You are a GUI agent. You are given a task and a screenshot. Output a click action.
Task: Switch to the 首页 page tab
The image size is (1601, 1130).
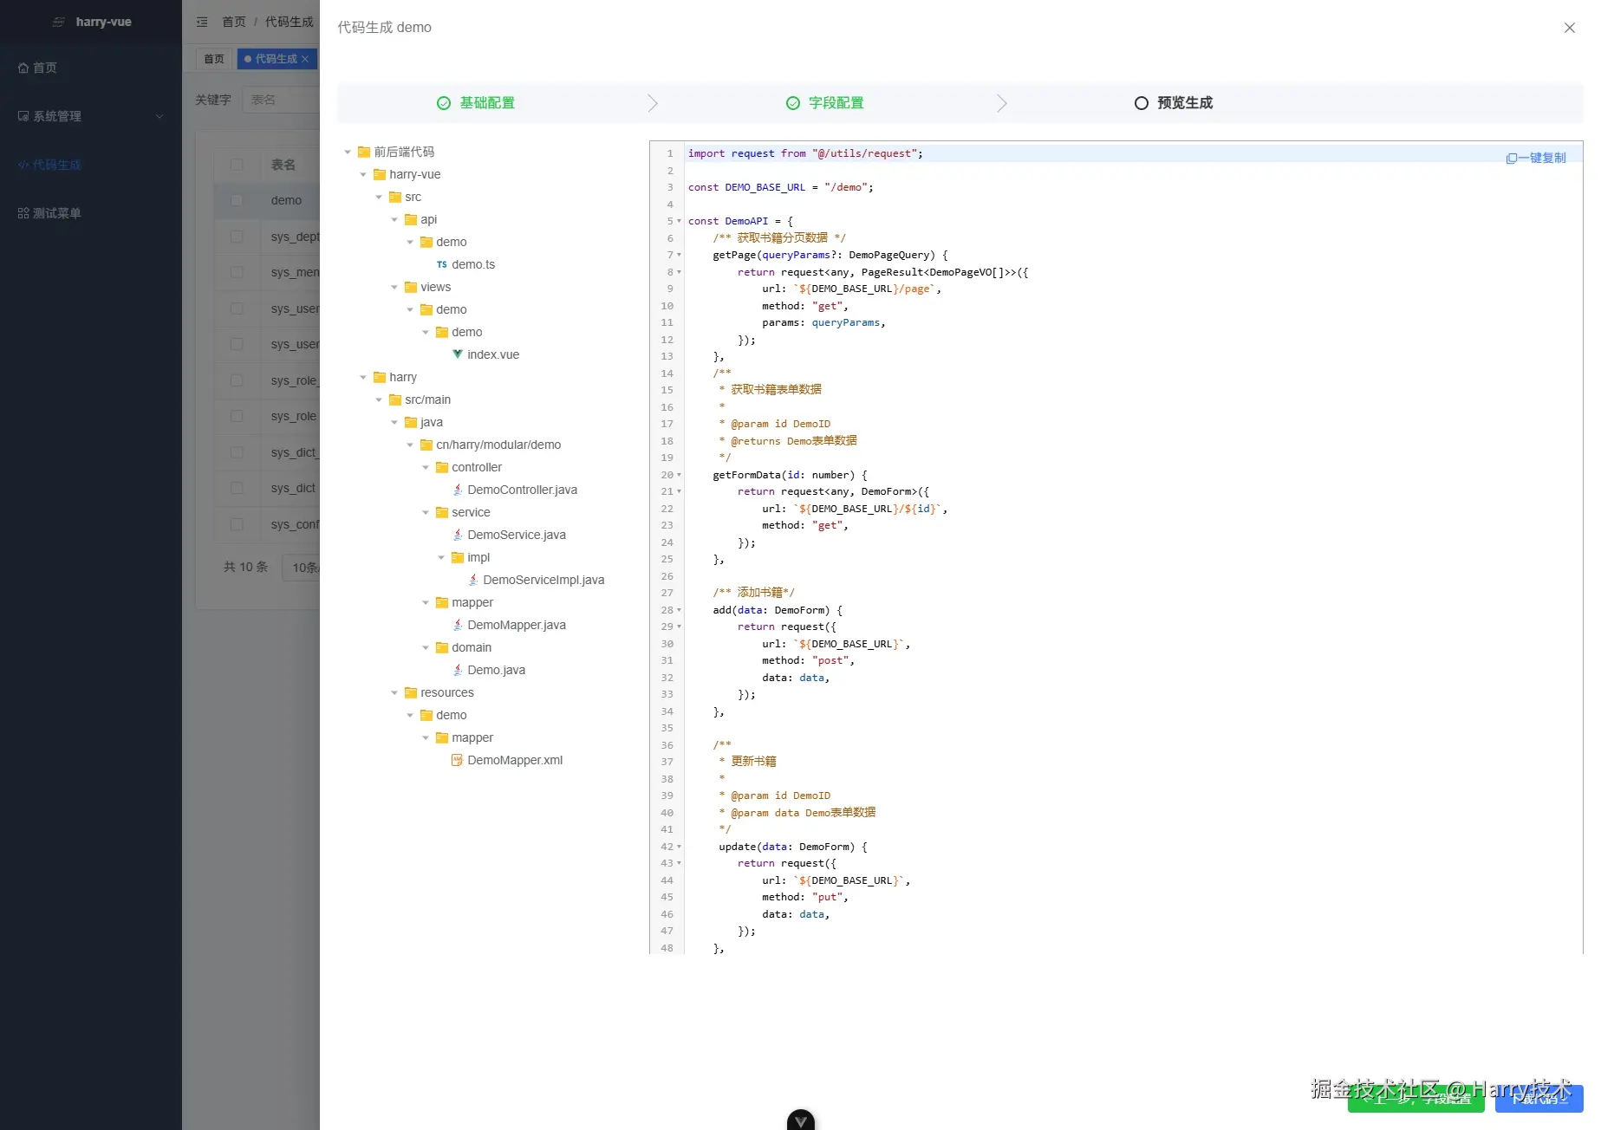[x=214, y=59]
